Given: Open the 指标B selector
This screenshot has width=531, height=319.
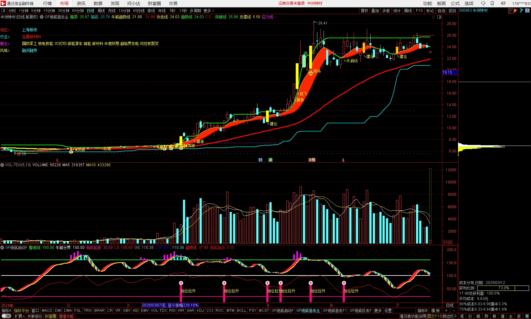Looking at the screenshot, I should pos(422,311).
